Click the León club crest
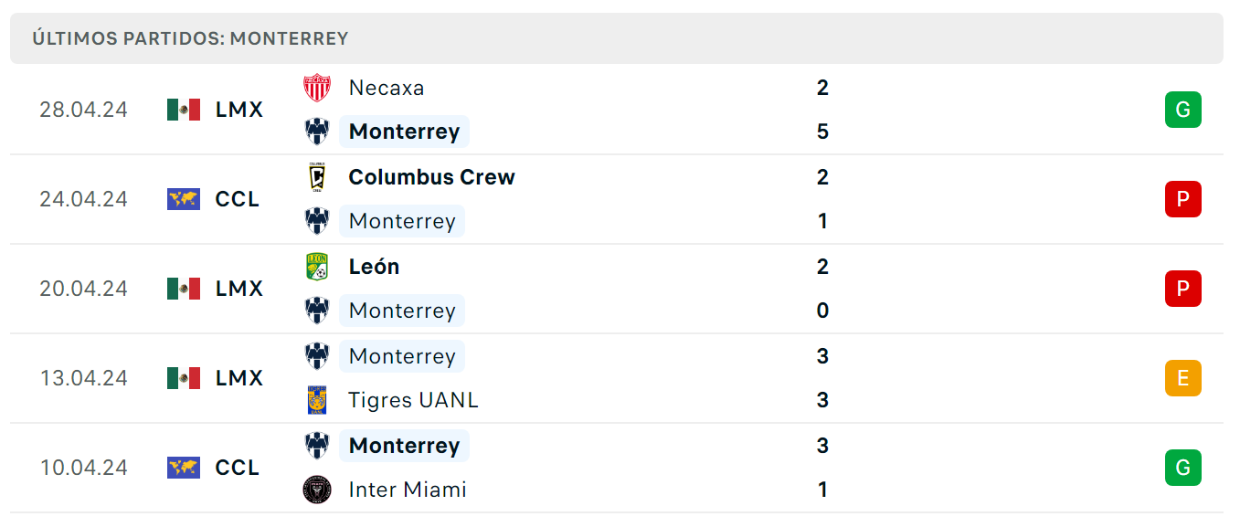The height and width of the screenshot is (527, 1240). point(317,267)
